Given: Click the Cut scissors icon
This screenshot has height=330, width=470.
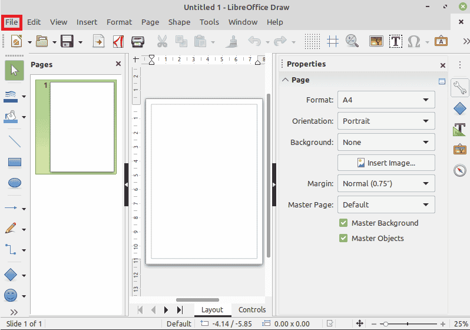Looking at the screenshot, I should tap(162, 41).
